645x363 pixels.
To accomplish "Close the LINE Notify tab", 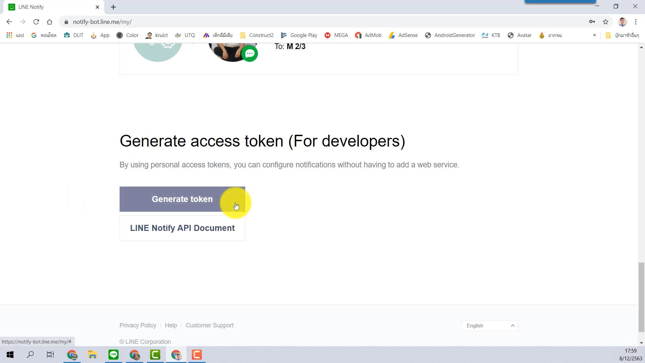I will pos(97,7).
